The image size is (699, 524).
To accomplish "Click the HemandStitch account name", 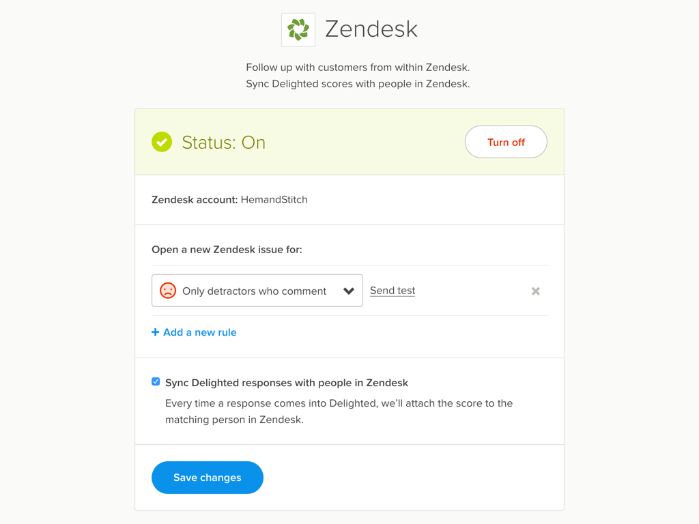I will pyautogui.click(x=274, y=200).
